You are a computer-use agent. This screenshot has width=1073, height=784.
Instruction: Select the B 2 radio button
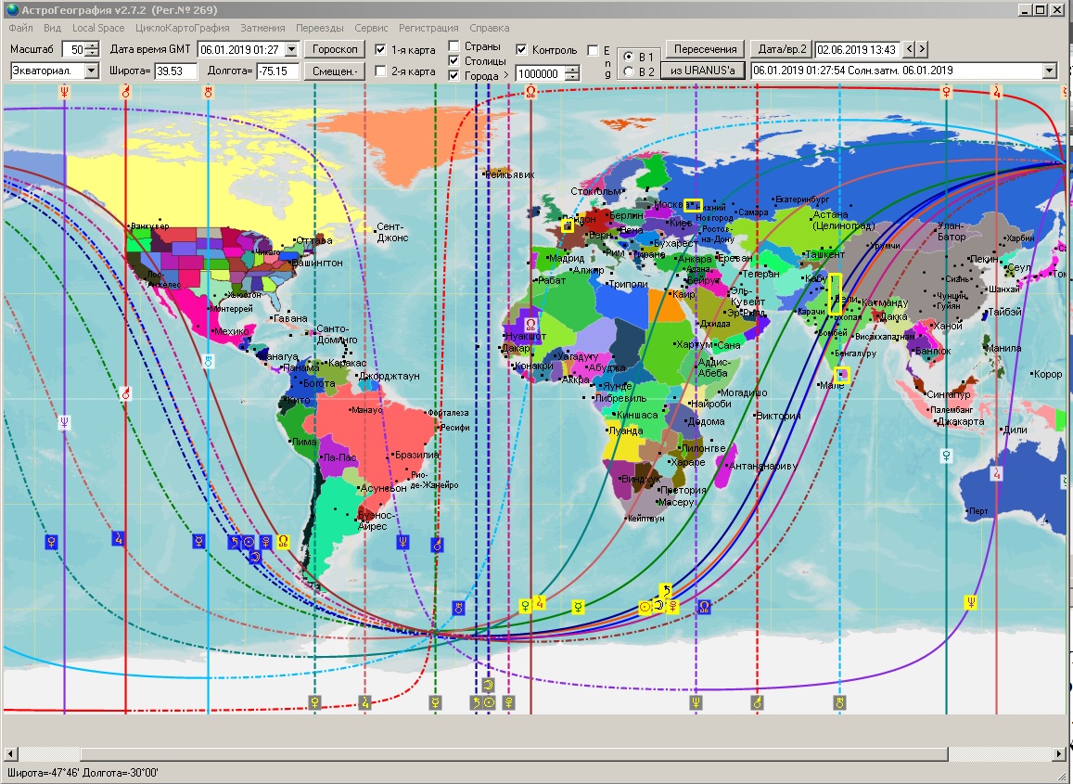tap(630, 71)
